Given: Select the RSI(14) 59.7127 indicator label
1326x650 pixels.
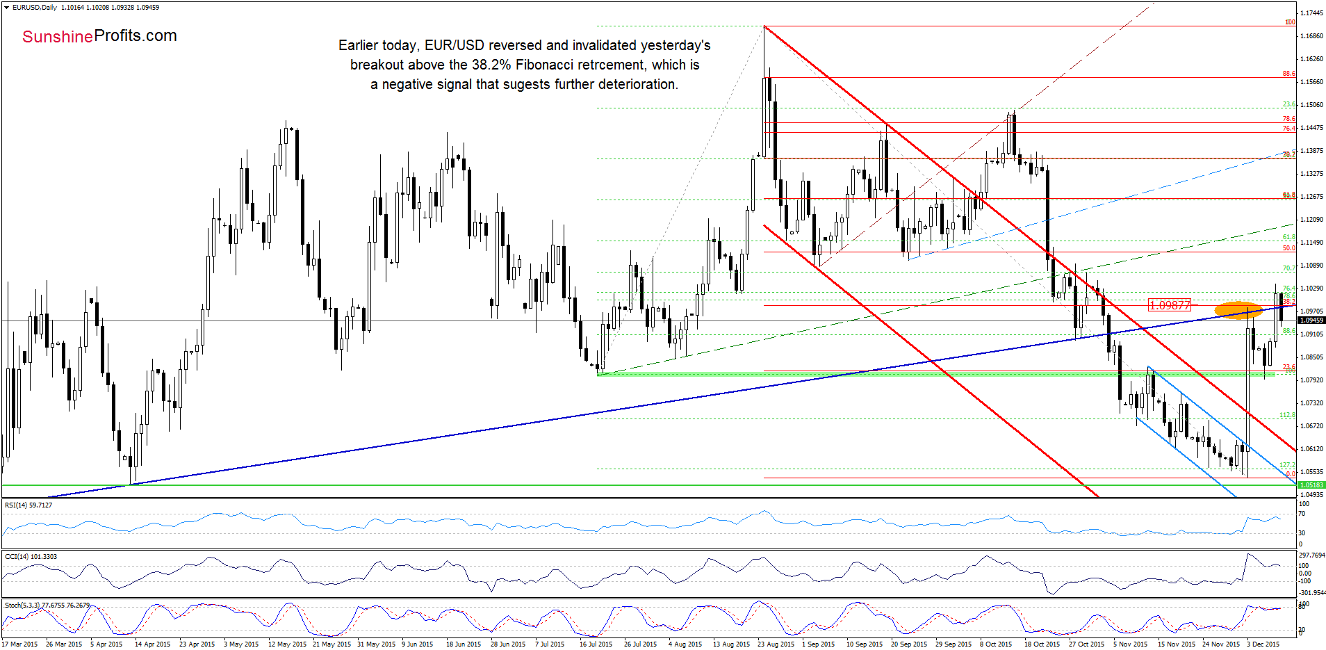Looking at the screenshot, I should coord(28,505).
